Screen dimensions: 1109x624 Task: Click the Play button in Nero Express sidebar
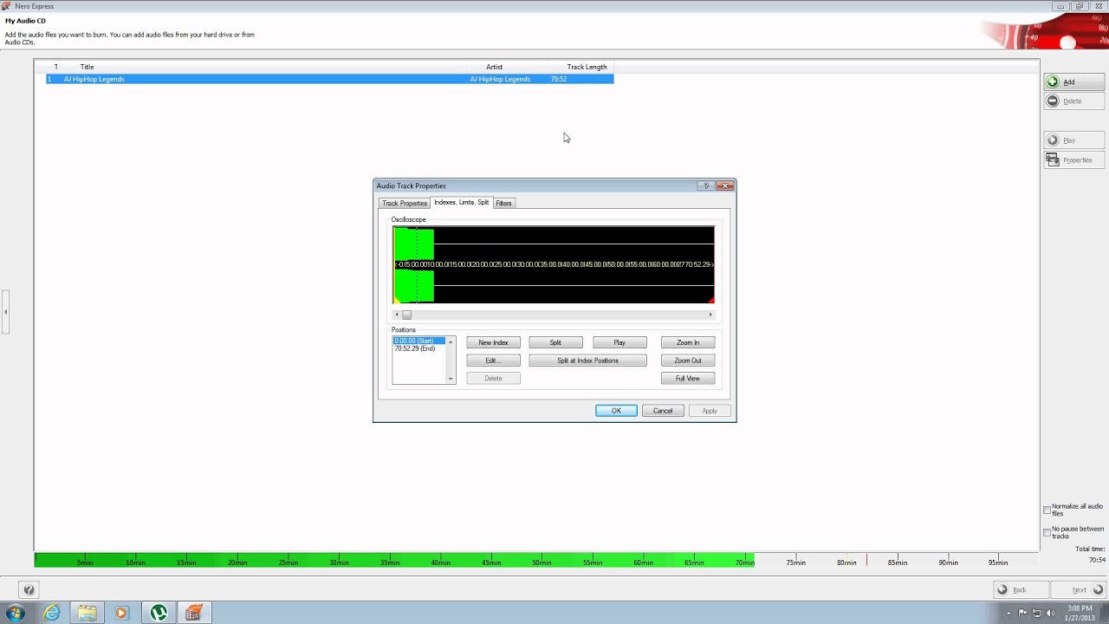click(1073, 140)
